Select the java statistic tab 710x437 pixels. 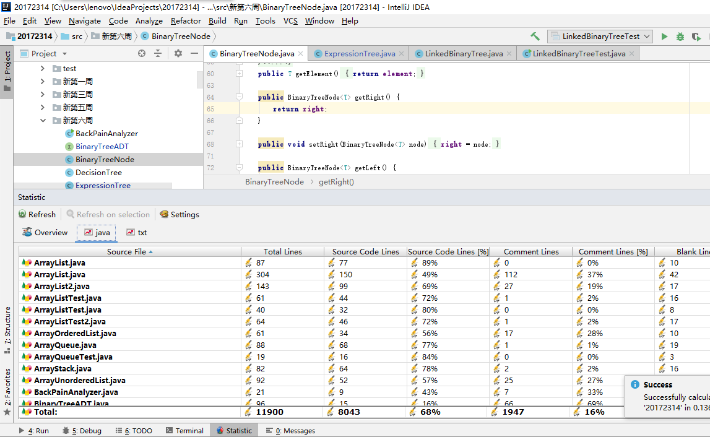click(97, 232)
